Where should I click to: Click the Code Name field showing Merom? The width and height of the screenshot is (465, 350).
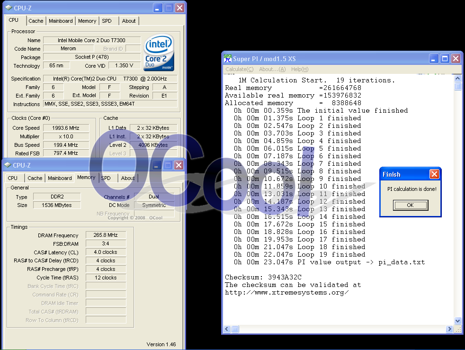(x=69, y=48)
